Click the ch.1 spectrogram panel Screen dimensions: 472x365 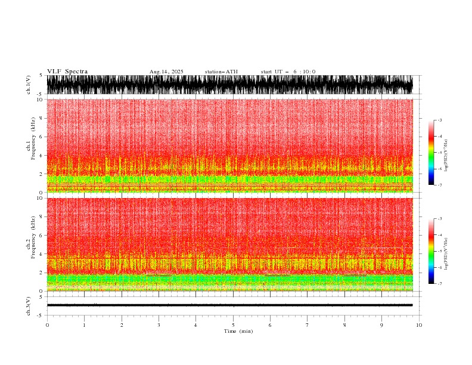[229, 146]
